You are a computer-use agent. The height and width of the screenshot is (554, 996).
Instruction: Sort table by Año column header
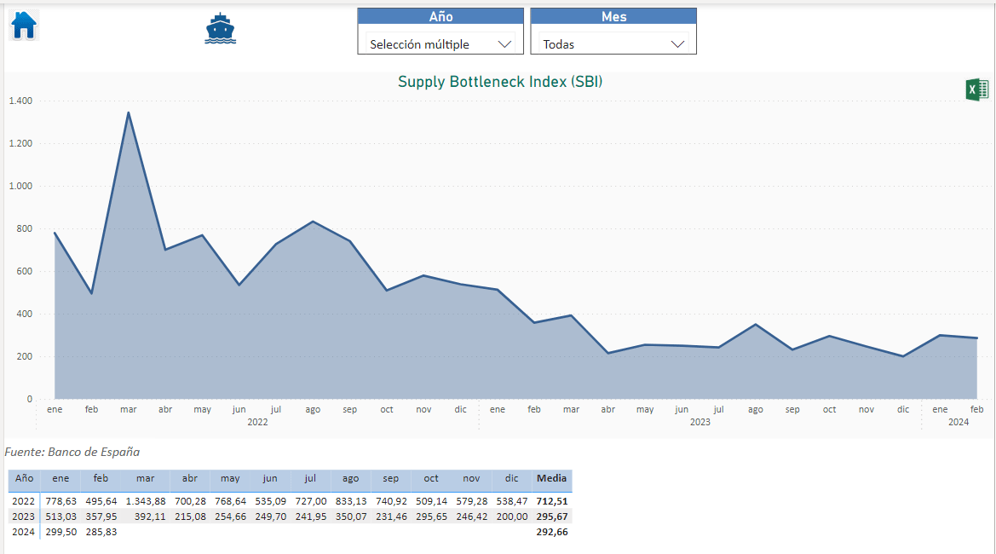point(24,479)
